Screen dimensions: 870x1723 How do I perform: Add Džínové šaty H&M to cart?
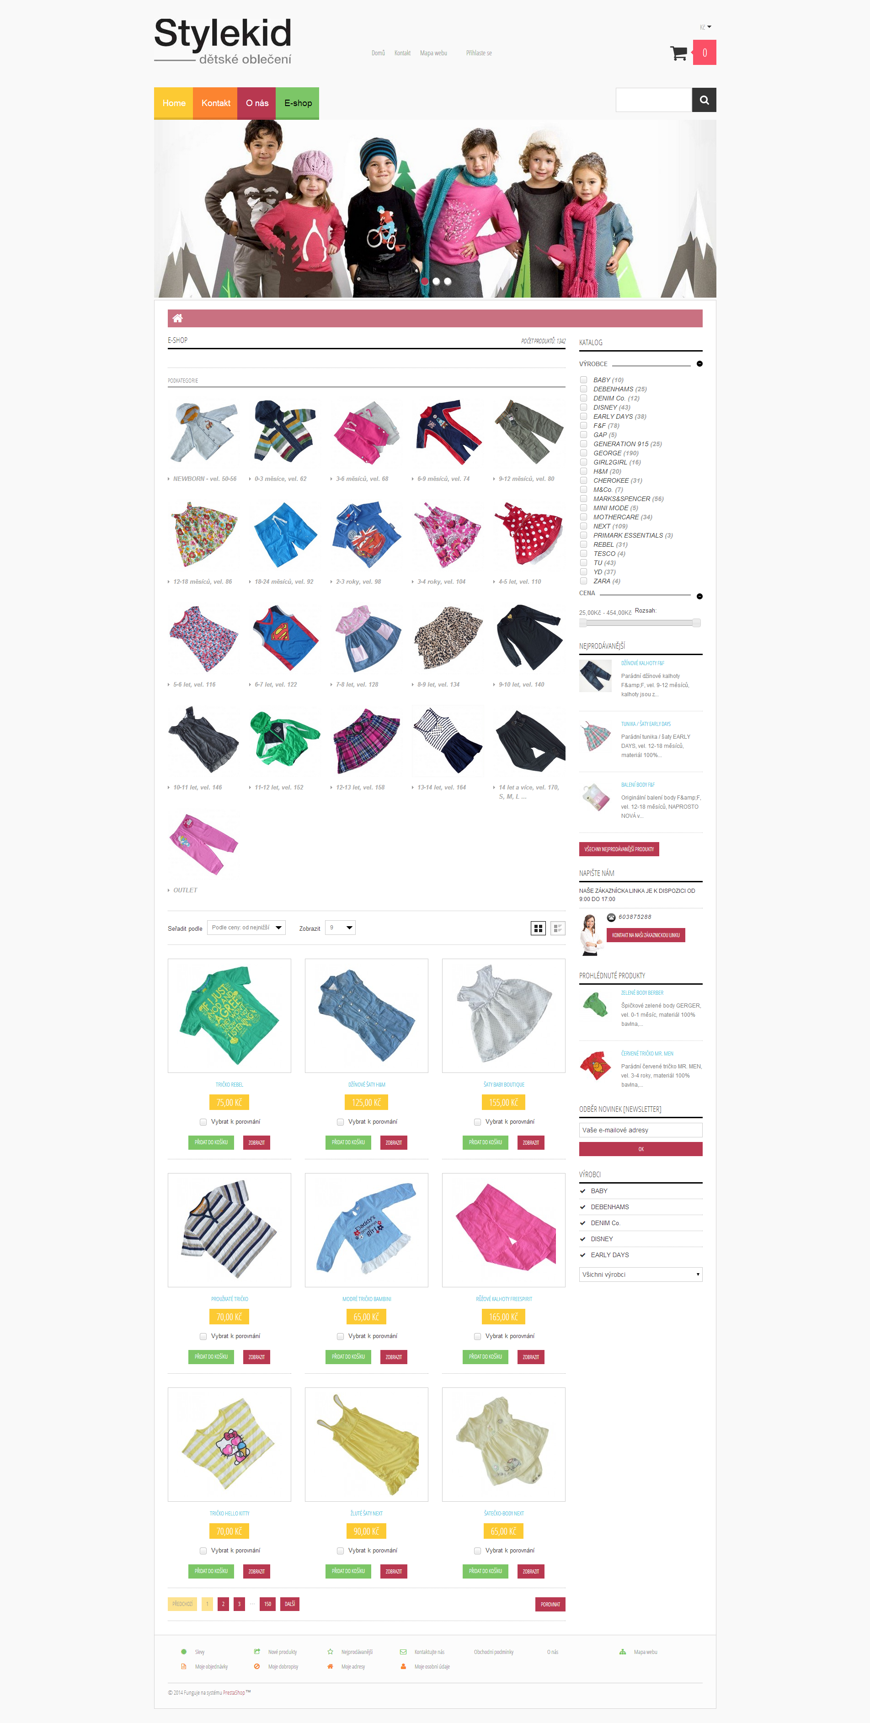click(348, 1142)
